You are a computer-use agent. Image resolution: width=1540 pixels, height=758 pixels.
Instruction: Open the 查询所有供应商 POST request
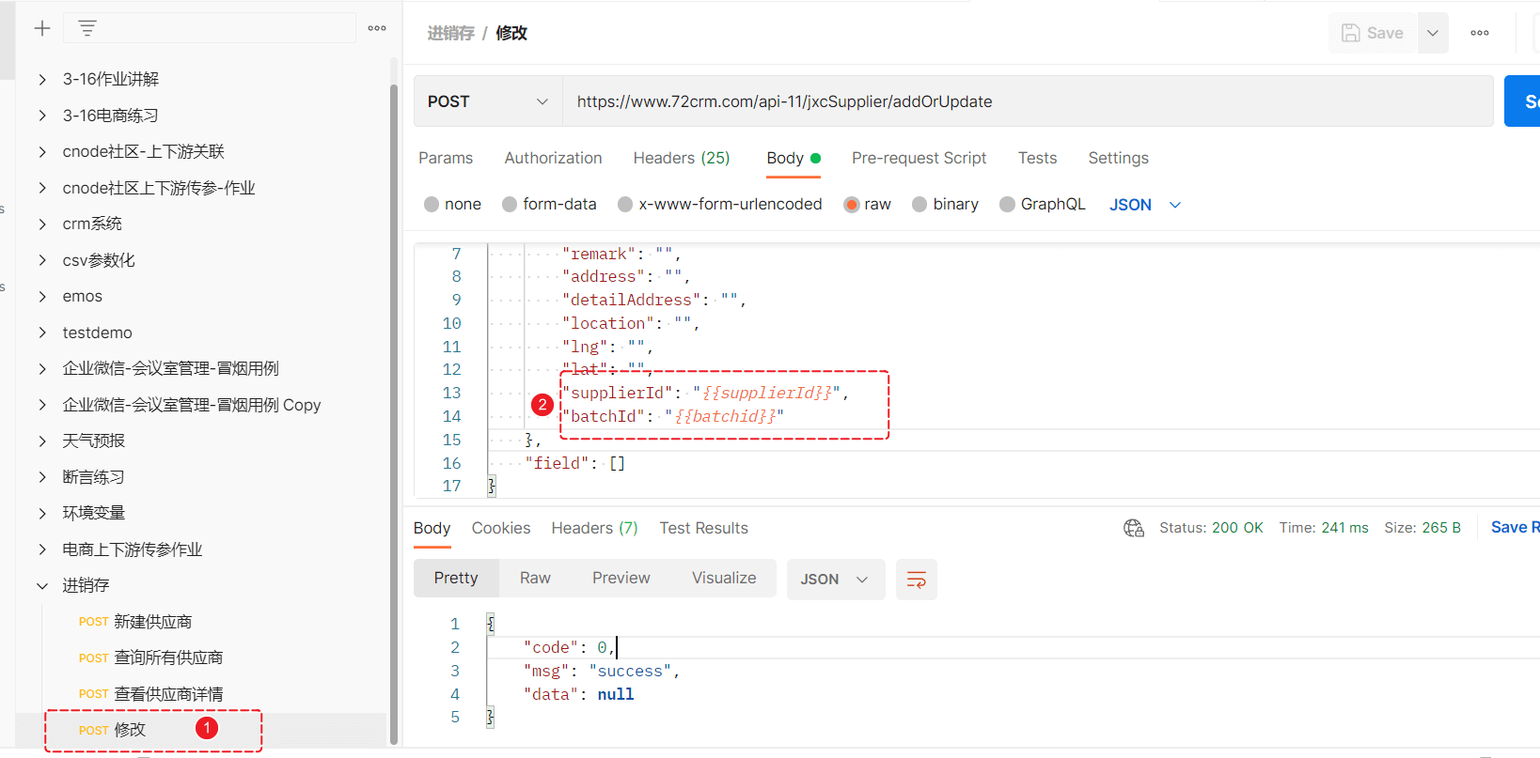(150, 657)
